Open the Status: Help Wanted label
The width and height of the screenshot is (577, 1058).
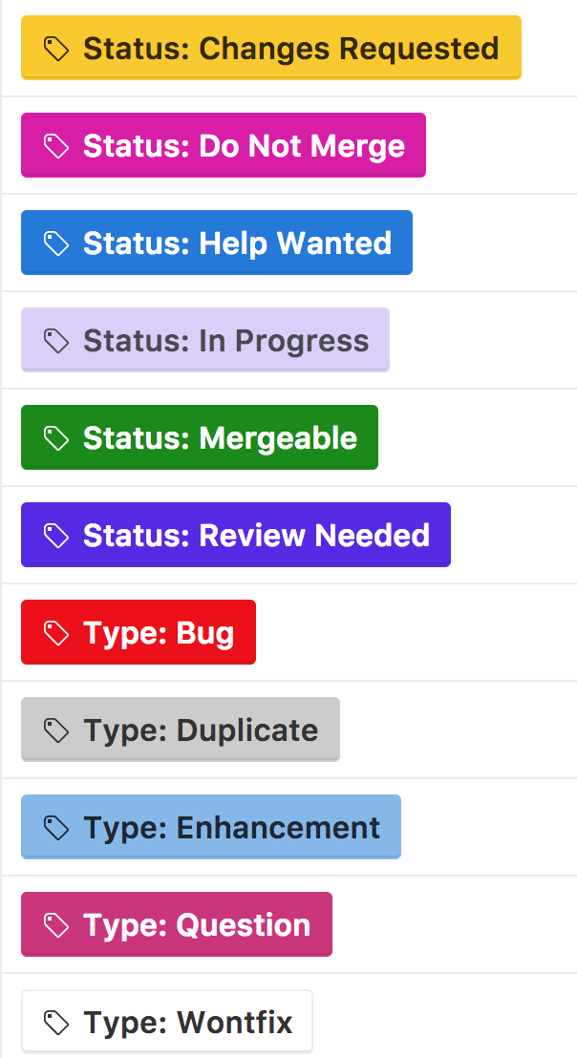click(x=216, y=243)
